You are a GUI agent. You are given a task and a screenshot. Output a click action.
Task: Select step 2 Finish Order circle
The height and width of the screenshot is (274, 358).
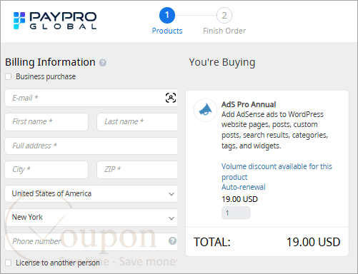coord(224,16)
